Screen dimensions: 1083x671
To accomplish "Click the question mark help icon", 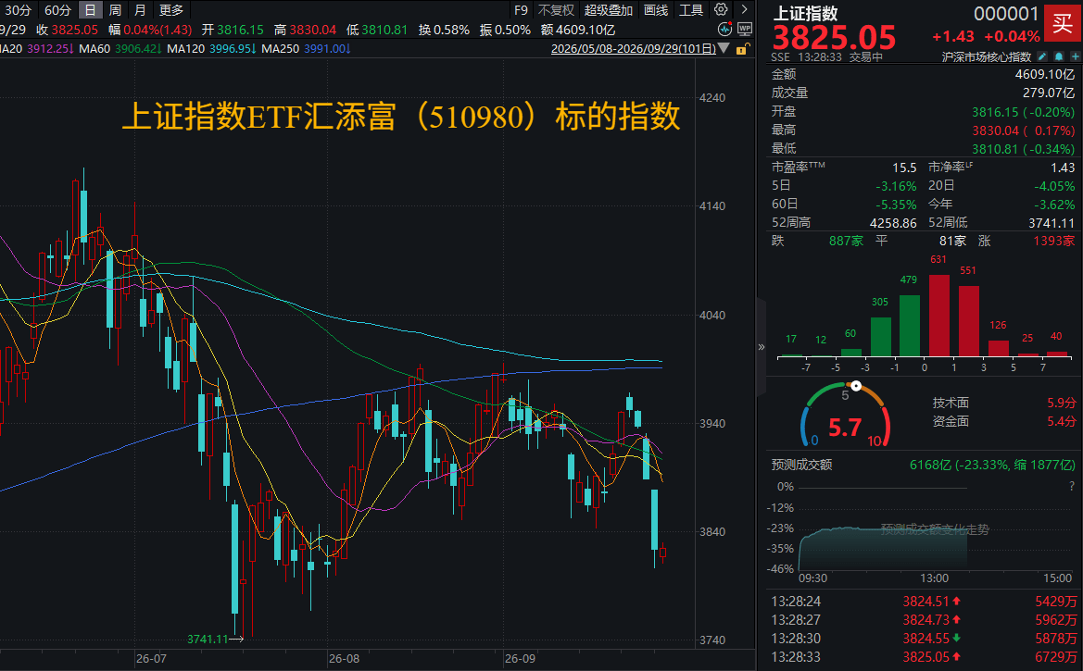I will (1072, 486).
